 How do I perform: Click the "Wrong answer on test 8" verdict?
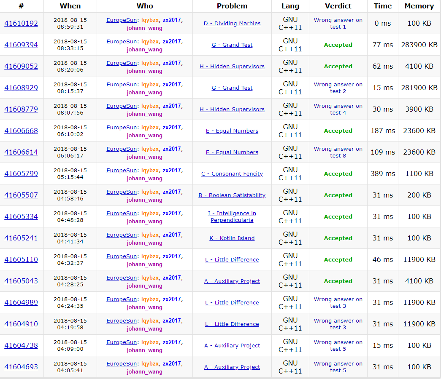pos(338,152)
